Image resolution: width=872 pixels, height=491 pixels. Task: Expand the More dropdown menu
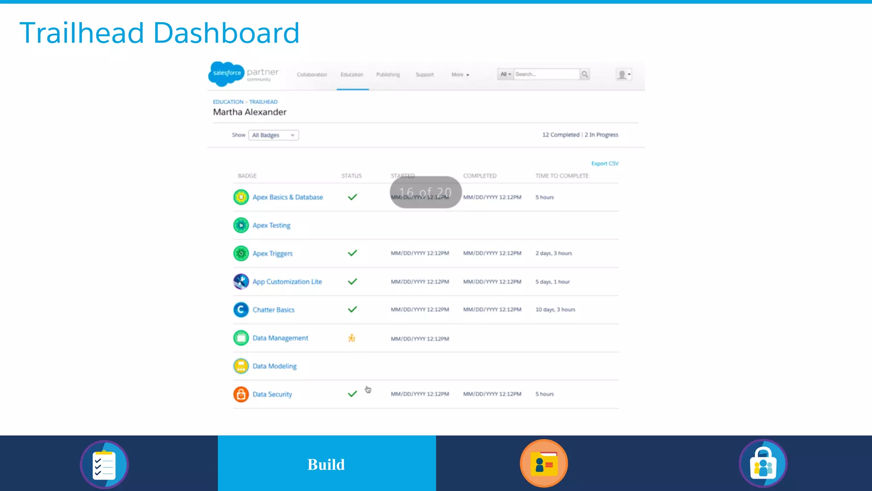click(x=460, y=75)
